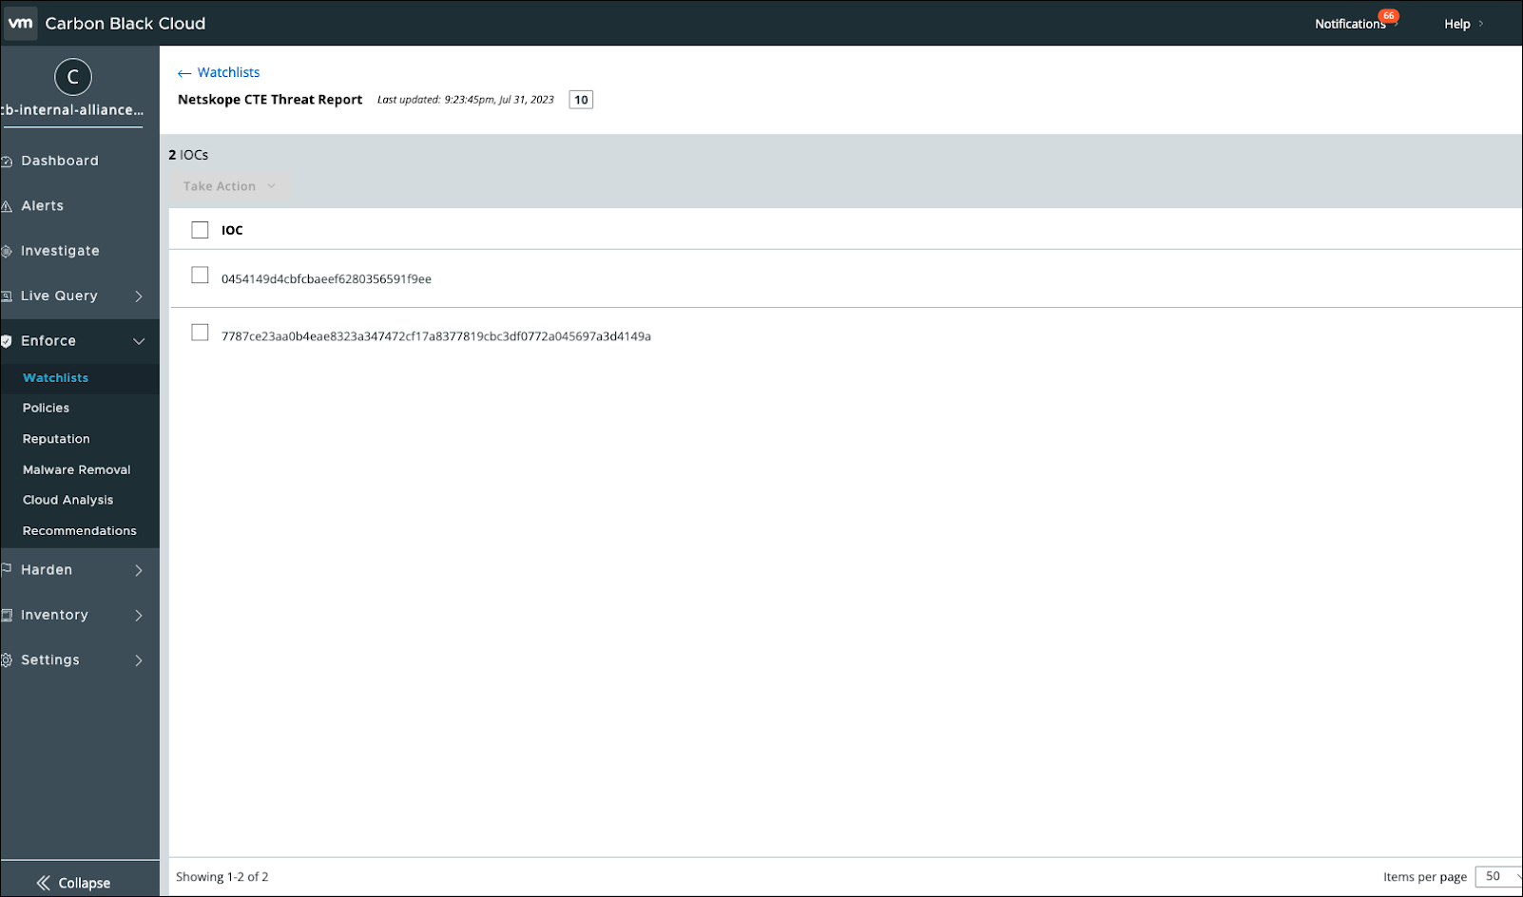Click the Enforce shield icon

tap(7, 341)
